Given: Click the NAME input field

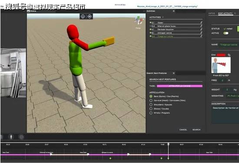Looking at the screenshot, I should coord(229,44).
